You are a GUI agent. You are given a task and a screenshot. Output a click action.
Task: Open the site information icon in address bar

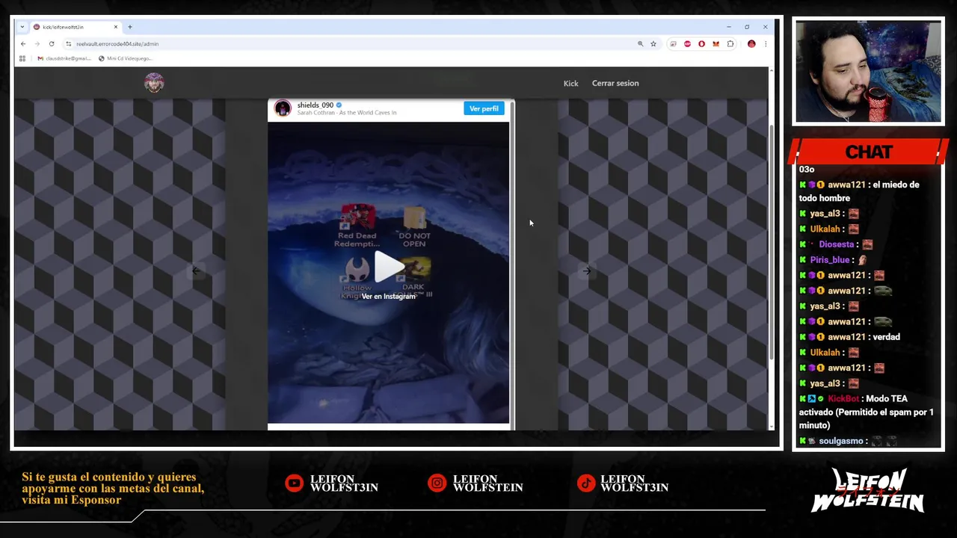click(x=68, y=44)
